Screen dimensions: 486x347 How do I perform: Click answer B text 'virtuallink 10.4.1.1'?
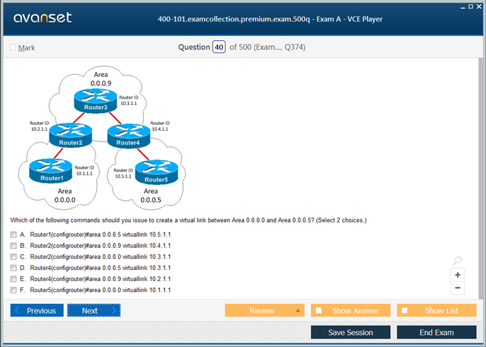pos(146,246)
